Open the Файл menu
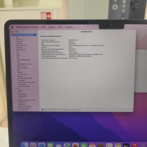 tap(43, 27)
